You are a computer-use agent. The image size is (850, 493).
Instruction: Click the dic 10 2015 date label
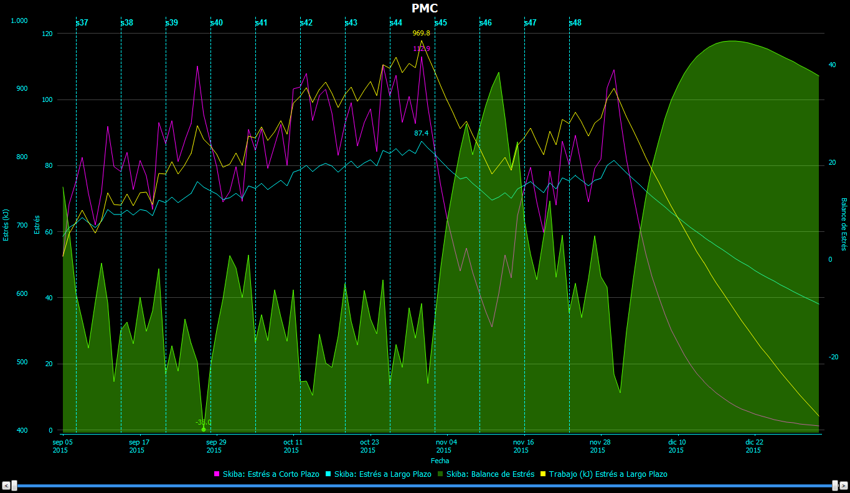(x=677, y=446)
